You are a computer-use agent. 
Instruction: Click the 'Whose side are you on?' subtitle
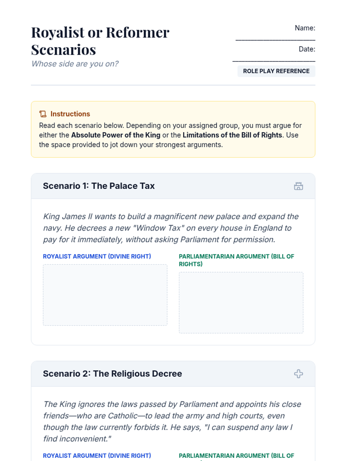pos(75,64)
